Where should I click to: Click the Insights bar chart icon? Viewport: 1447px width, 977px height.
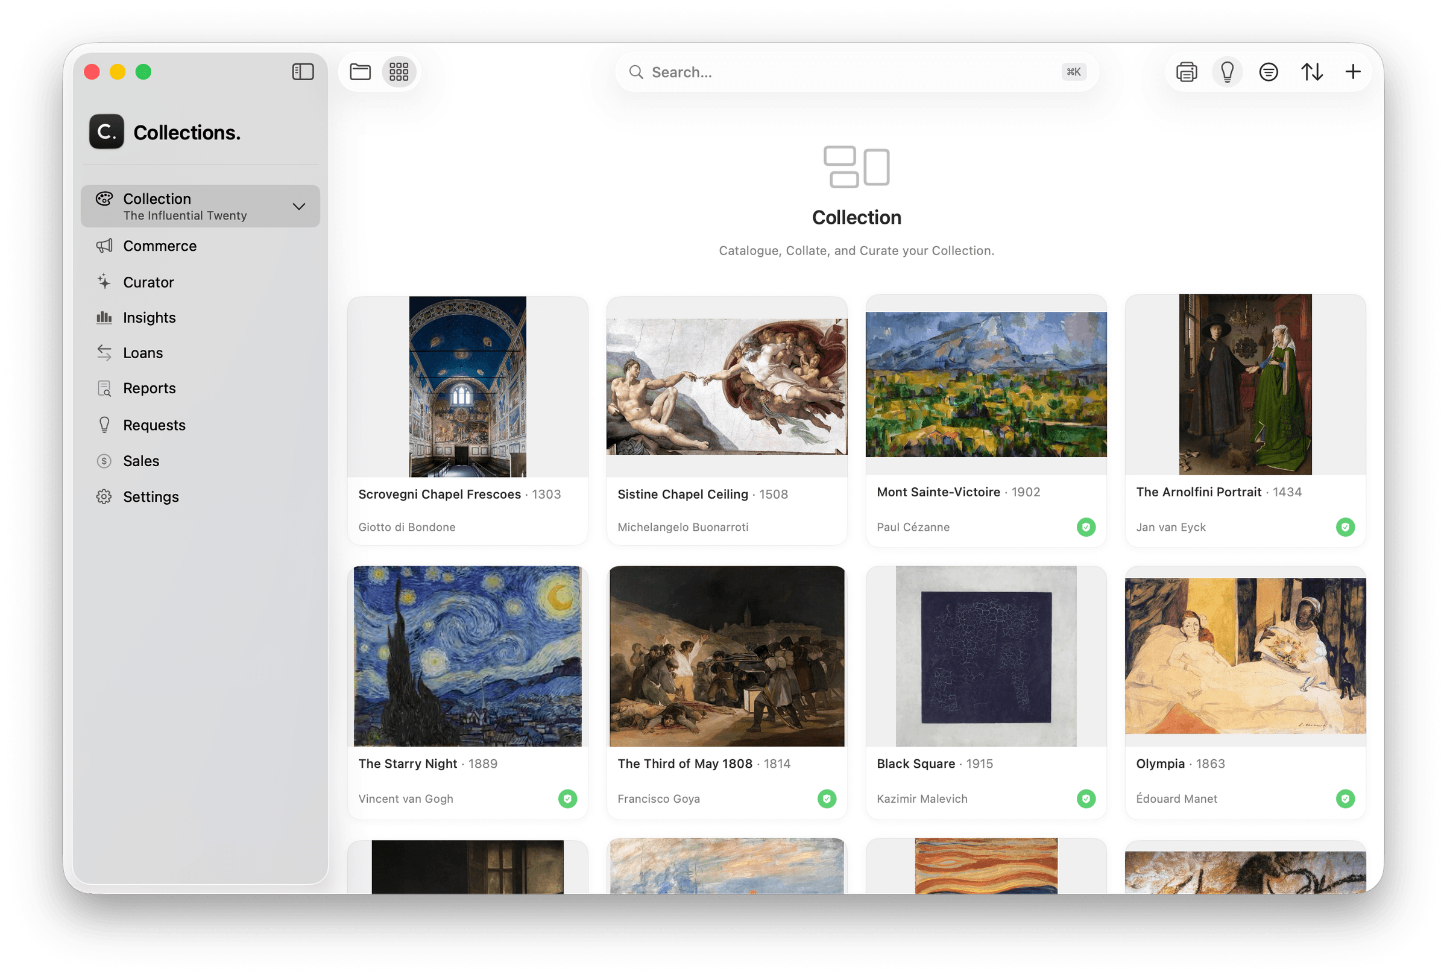click(x=104, y=318)
